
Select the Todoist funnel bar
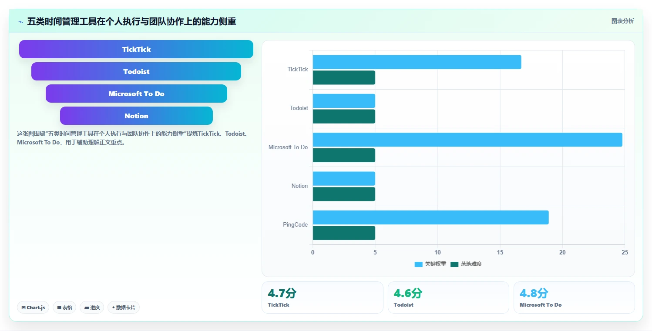click(x=136, y=71)
